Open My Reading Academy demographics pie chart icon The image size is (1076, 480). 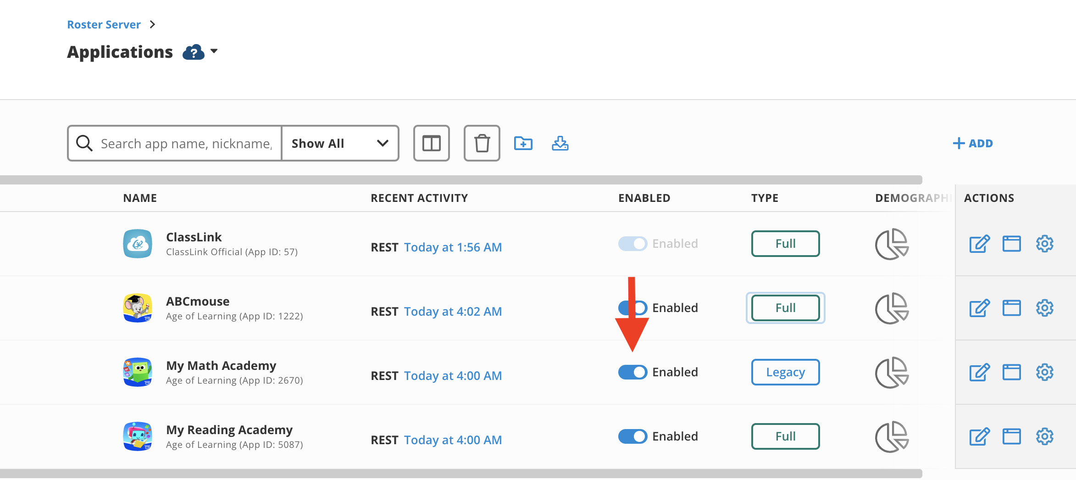point(892,437)
